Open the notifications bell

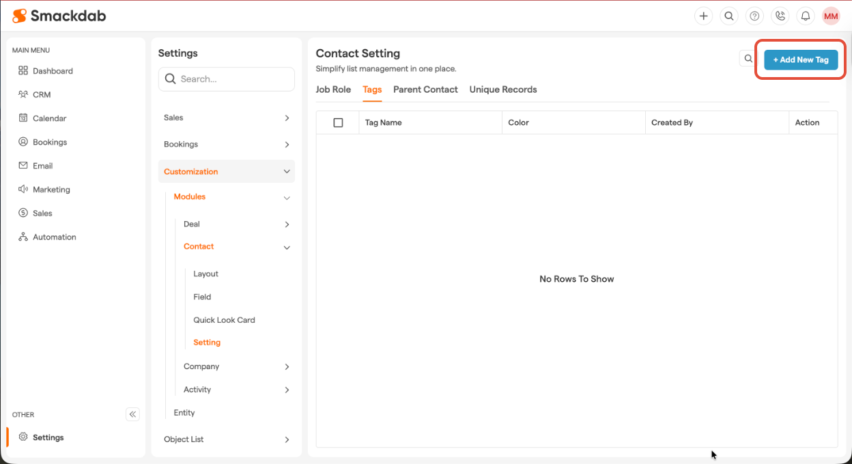point(806,16)
